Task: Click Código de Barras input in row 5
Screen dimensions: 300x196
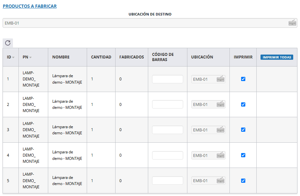Action: coord(167,181)
